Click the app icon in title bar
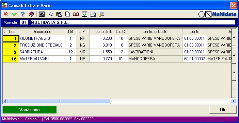Image resolution: width=239 pixels, height=123 pixels. click(x=4, y=5)
